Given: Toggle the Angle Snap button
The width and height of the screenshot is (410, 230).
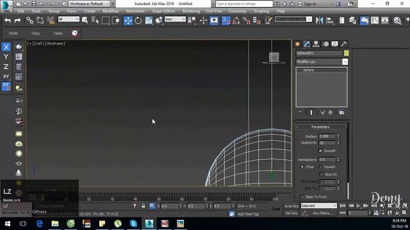Looking at the screenshot, I should pos(236,20).
